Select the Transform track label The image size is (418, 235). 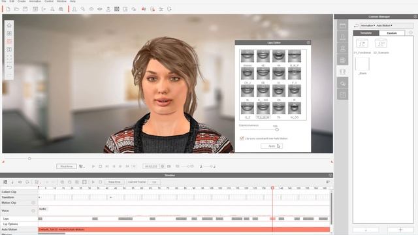pyautogui.click(x=8, y=197)
